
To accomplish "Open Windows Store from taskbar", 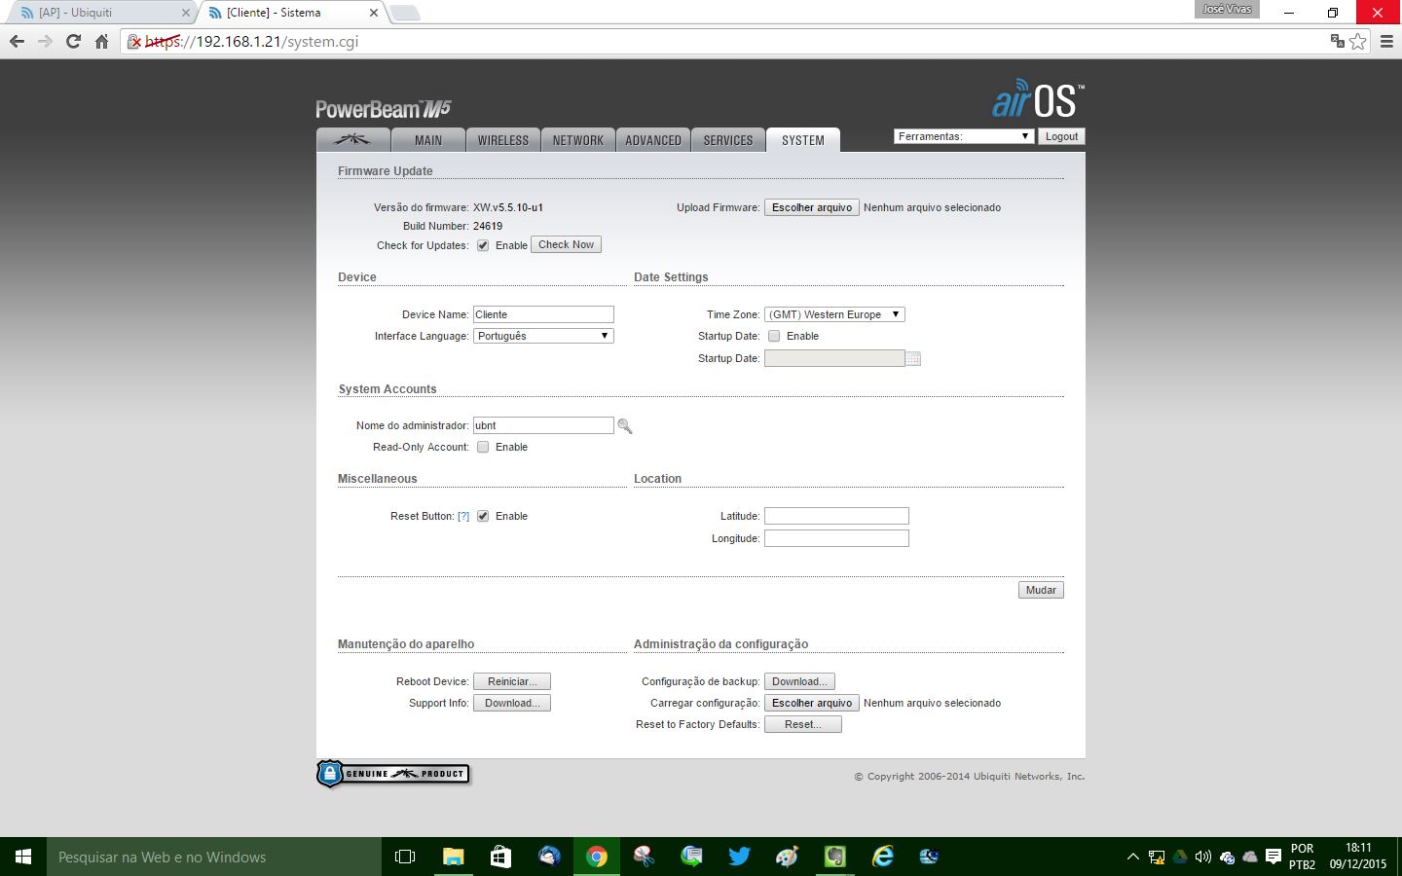I will (500, 857).
